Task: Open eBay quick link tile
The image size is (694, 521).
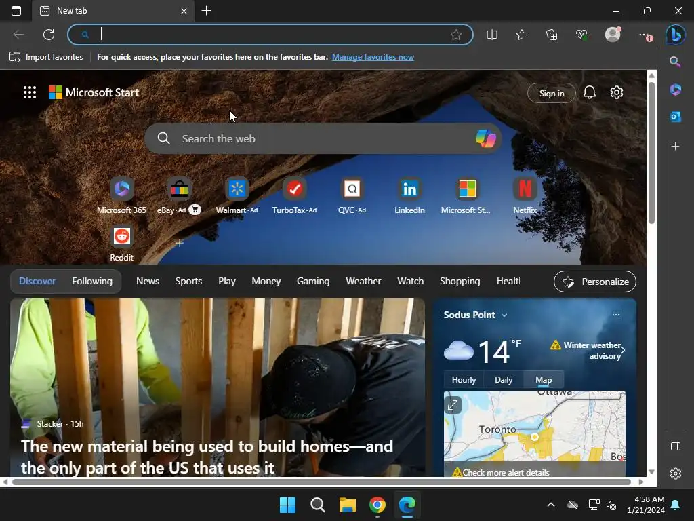Action: coord(179,196)
